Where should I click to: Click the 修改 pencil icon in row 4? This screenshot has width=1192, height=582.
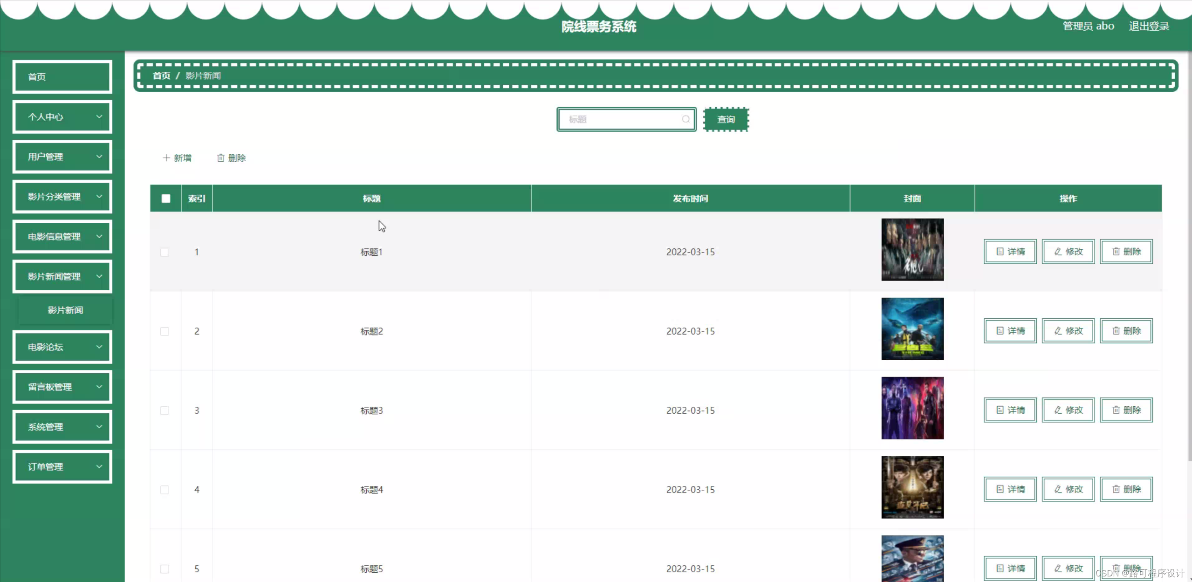[x=1058, y=489]
